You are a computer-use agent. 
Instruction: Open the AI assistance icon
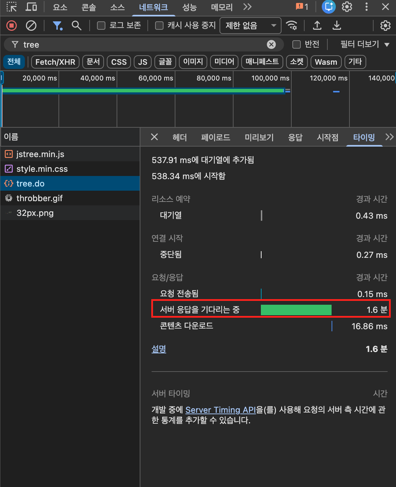pos(328,7)
